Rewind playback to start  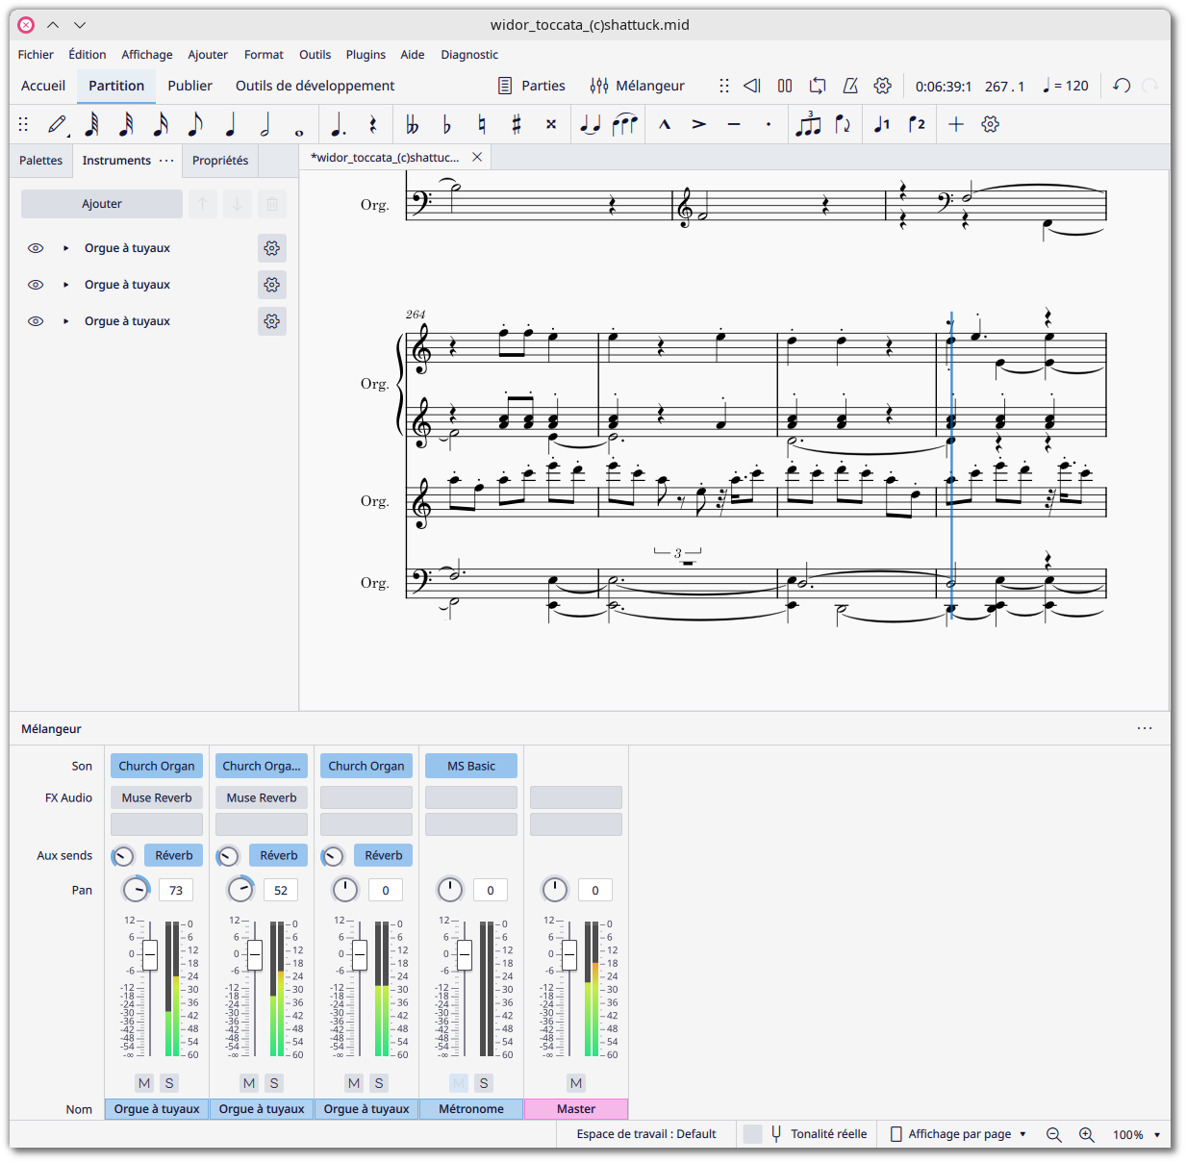click(x=752, y=86)
